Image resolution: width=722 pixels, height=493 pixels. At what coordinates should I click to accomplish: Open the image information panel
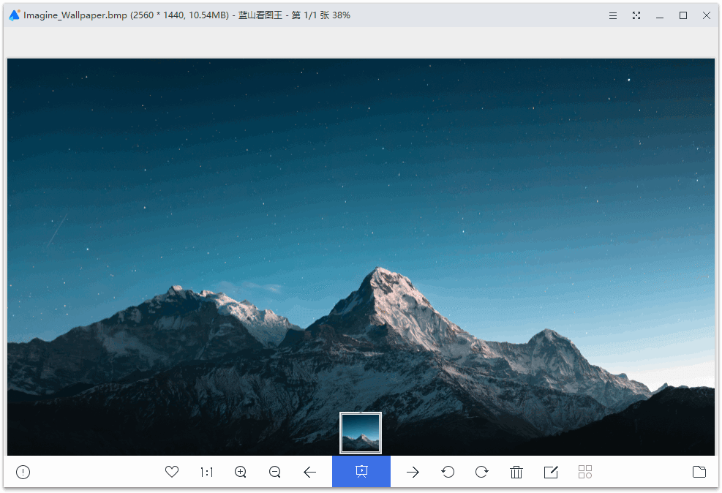[23, 473]
